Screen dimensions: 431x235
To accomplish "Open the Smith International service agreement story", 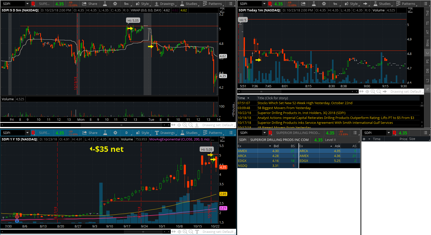I will click(325, 123).
